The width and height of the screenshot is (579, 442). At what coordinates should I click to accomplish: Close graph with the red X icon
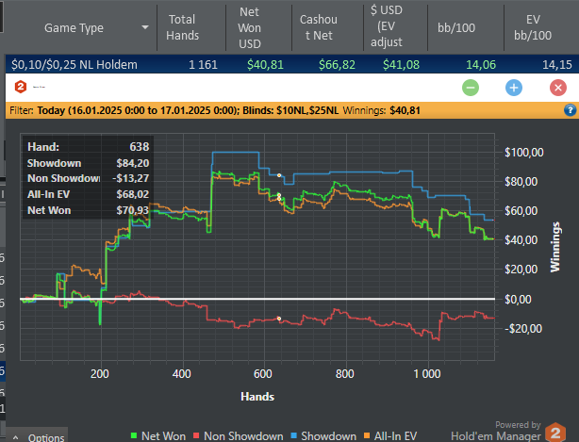coord(558,88)
